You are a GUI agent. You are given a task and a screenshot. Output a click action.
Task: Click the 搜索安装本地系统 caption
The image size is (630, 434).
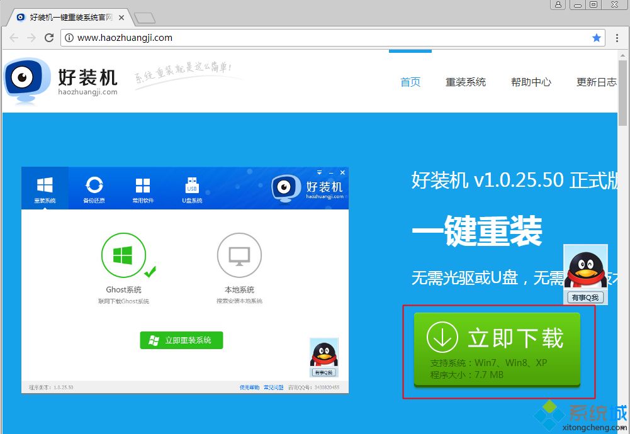[239, 301]
